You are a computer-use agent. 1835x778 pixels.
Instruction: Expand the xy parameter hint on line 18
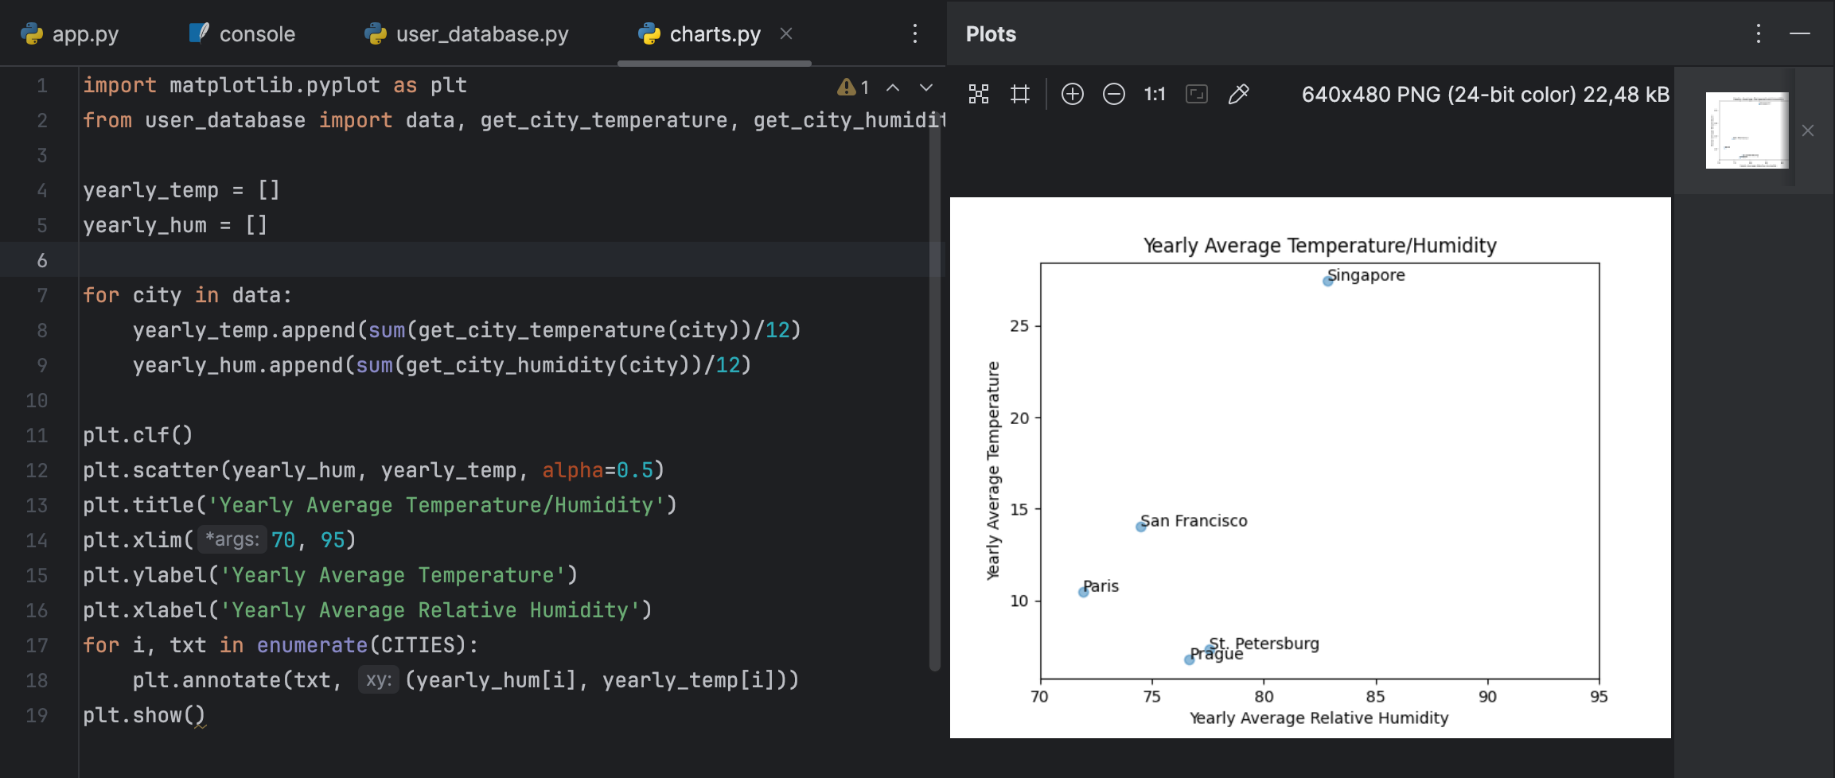[379, 679]
